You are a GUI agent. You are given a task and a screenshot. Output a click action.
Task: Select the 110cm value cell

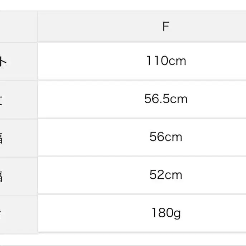(165, 61)
